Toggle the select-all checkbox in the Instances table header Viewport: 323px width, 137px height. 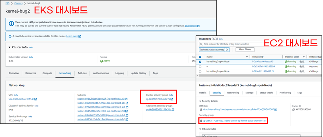click(x=200, y=57)
